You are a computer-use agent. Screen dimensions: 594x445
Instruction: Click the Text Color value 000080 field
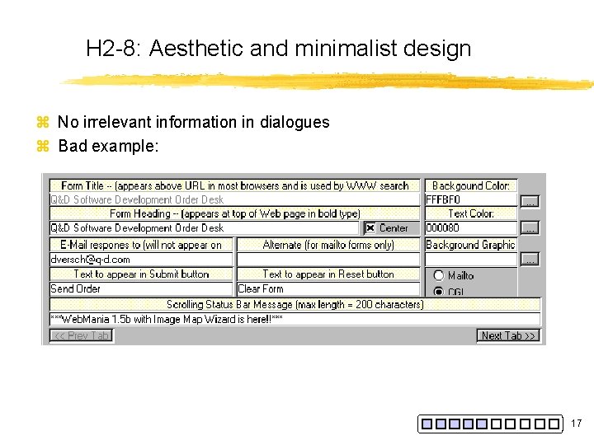click(x=471, y=227)
